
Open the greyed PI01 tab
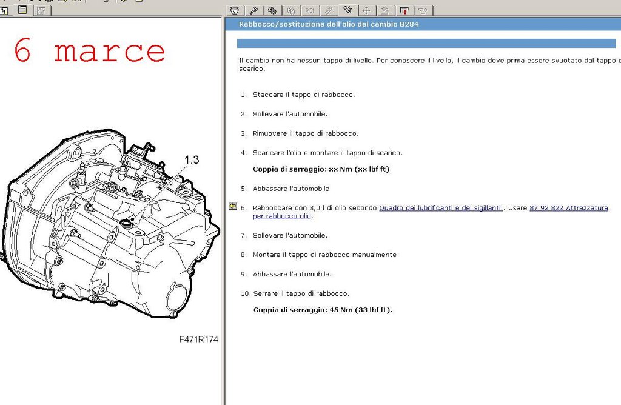pos(310,11)
